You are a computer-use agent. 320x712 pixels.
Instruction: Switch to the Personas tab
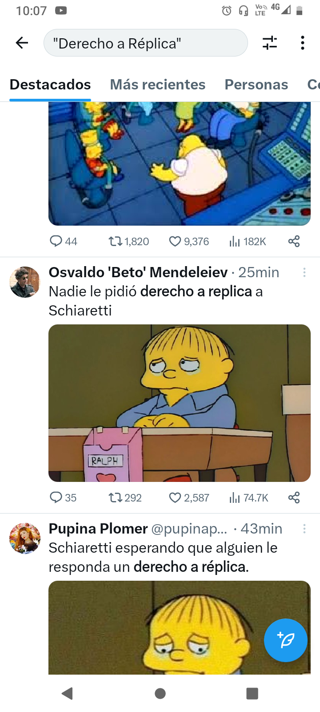256,85
